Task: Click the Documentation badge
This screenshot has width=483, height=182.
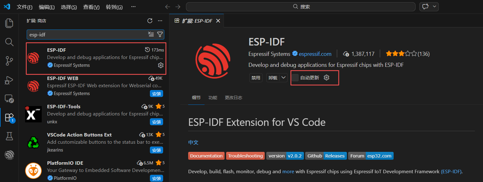Action: tap(206, 156)
